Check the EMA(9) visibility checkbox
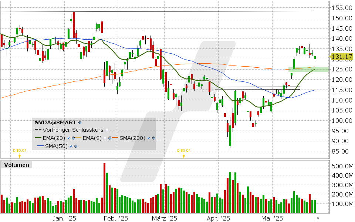 pos(105,138)
